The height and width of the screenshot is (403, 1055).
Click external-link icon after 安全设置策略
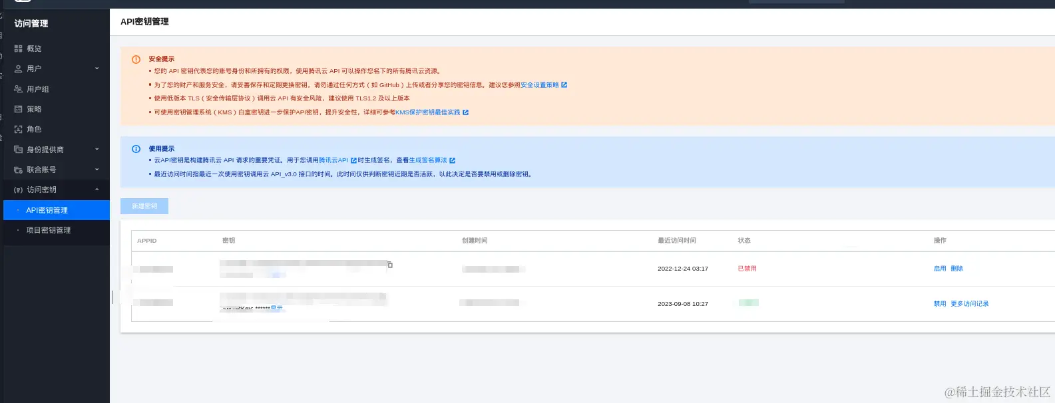point(564,85)
